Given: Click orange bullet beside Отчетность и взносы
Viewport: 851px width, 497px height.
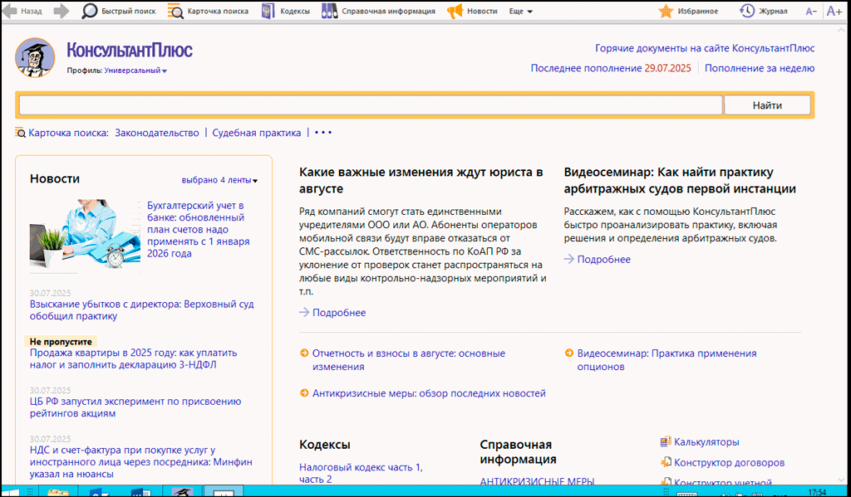Looking at the screenshot, I should click(x=304, y=354).
